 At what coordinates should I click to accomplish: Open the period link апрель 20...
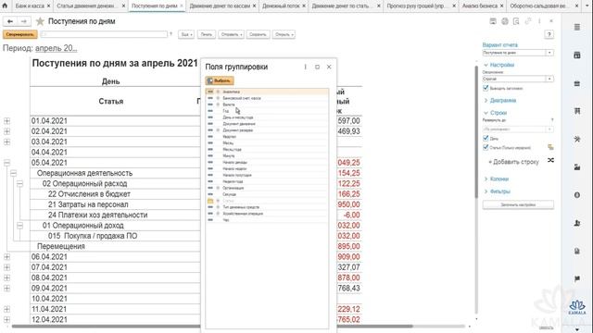pyautogui.click(x=56, y=48)
